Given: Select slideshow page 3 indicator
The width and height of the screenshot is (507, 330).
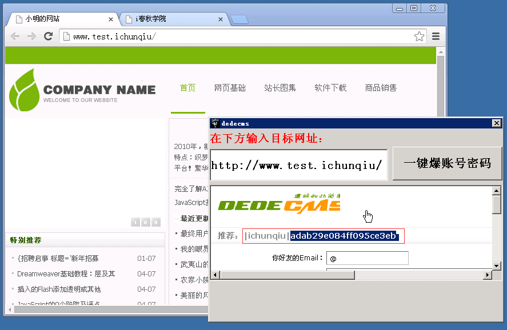Looking at the screenshot, I should pyautogui.click(x=156, y=222).
